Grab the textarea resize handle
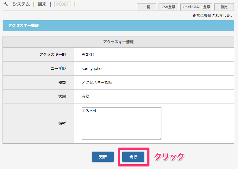 click(160, 138)
